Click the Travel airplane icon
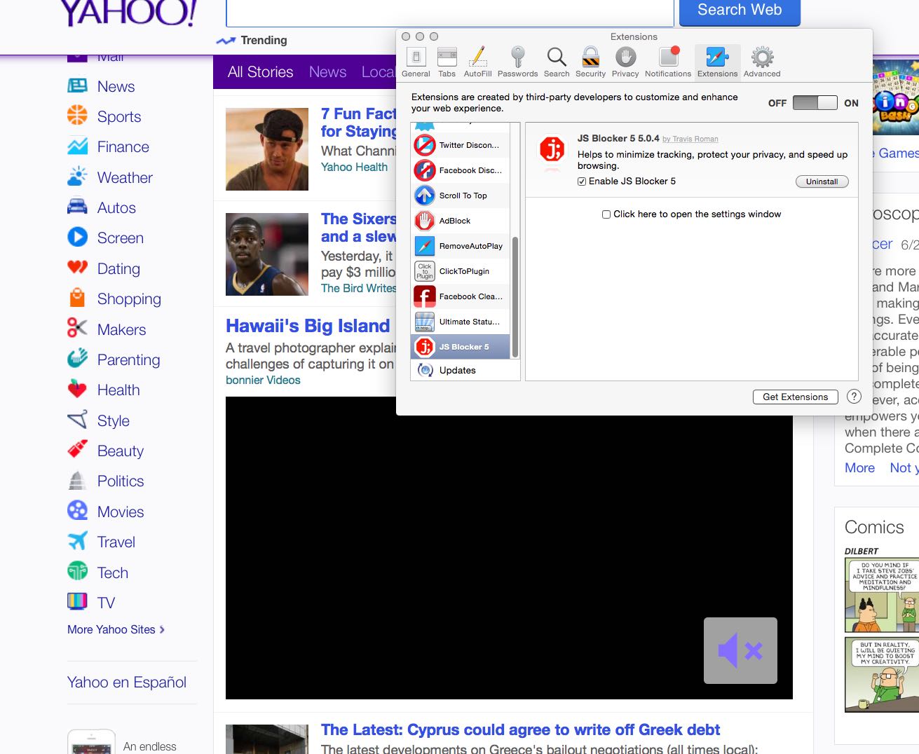This screenshot has width=919, height=754. click(x=77, y=540)
